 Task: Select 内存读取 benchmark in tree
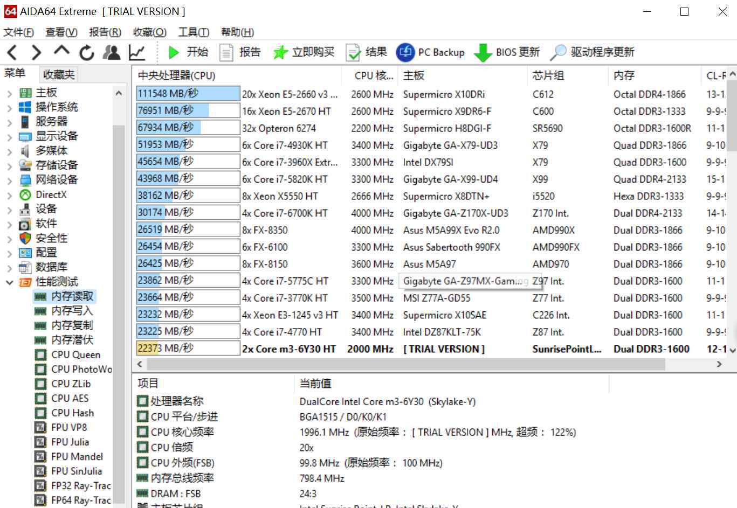(65, 296)
